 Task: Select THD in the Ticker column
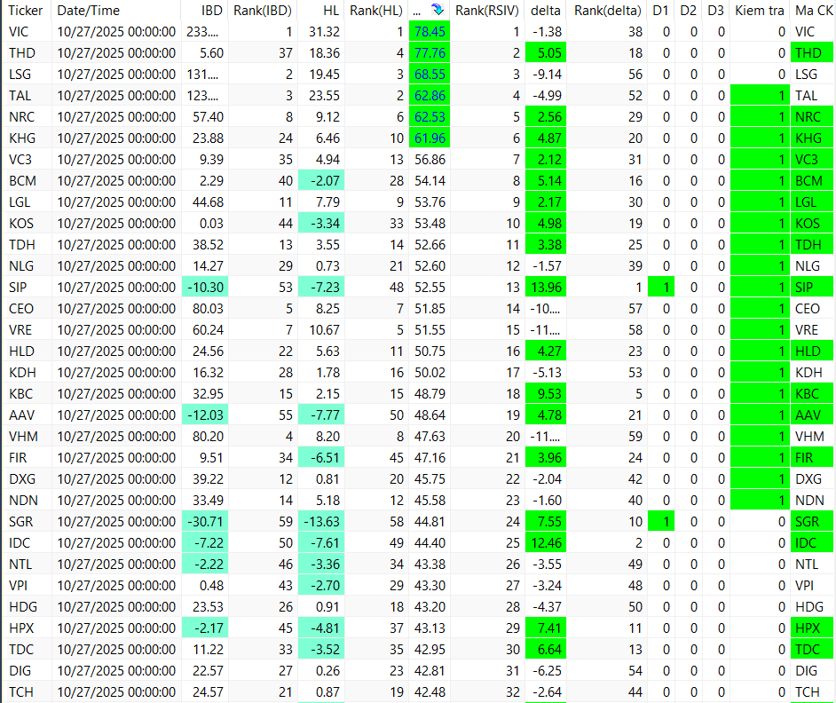pyautogui.click(x=22, y=52)
